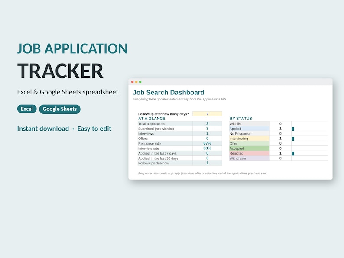The image size is (344, 258).
Task: Click the blue Applied status cell
Action: pyautogui.click(x=250, y=129)
